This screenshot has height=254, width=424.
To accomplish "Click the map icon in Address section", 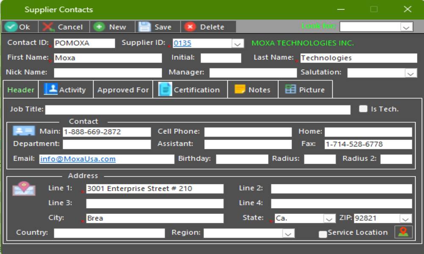I will [24, 188].
